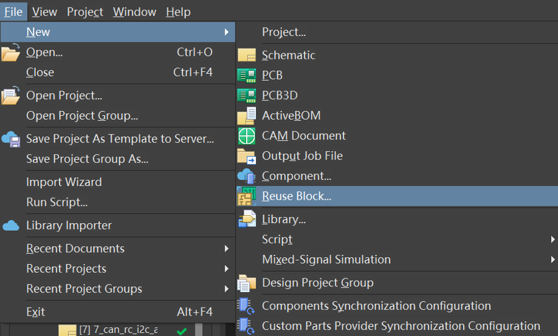This screenshot has height=336, width=558.
Task: Click the PCB3D board icon
Action: pyautogui.click(x=247, y=95)
